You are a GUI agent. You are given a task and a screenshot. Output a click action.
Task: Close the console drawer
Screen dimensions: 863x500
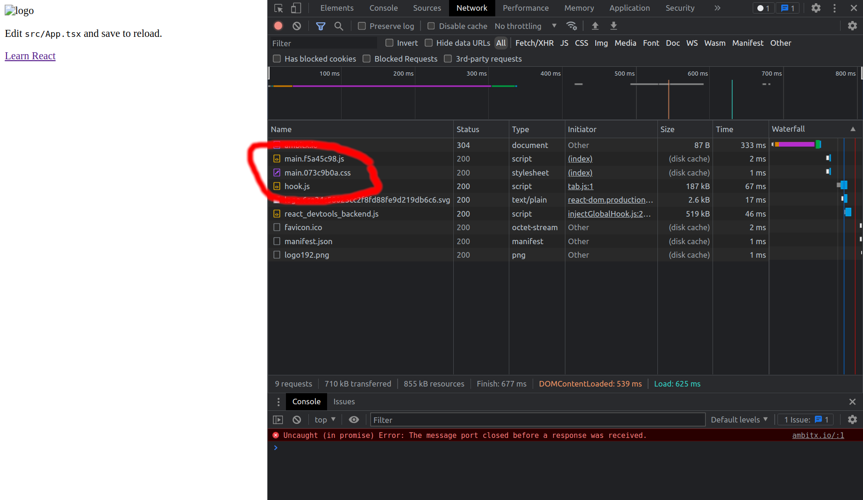(x=852, y=401)
